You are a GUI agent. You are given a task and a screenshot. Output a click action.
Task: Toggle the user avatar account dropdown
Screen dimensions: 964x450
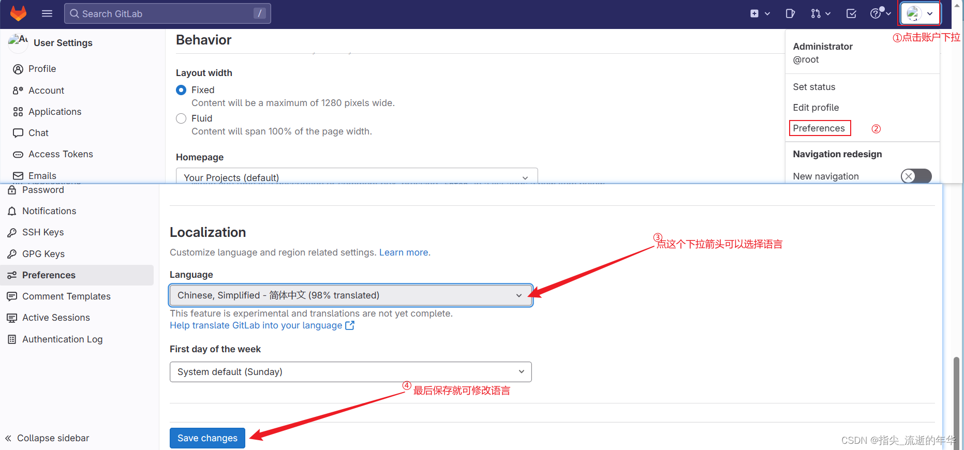[x=920, y=13]
